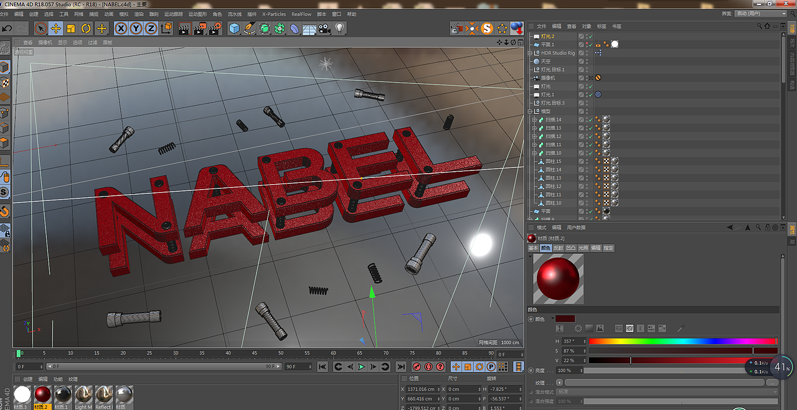The width and height of the screenshot is (797, 410).
Task: Switch to material 反射 tab
Action: [x=559, y=248]
